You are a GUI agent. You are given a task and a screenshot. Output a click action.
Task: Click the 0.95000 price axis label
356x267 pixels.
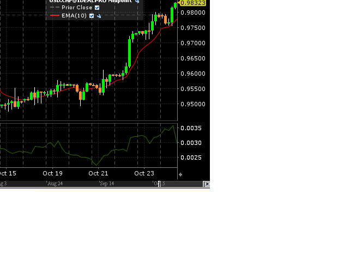193,104
